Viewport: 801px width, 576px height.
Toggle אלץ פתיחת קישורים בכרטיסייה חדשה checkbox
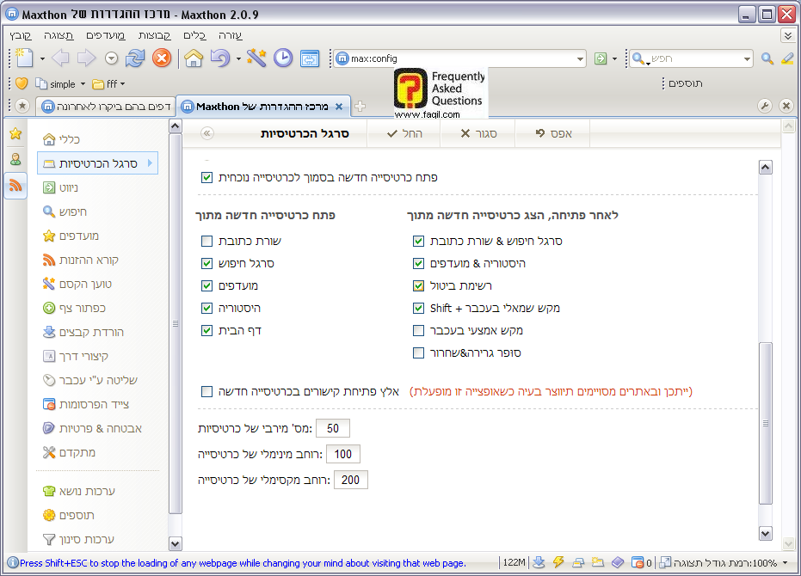[x=206, y=392]
